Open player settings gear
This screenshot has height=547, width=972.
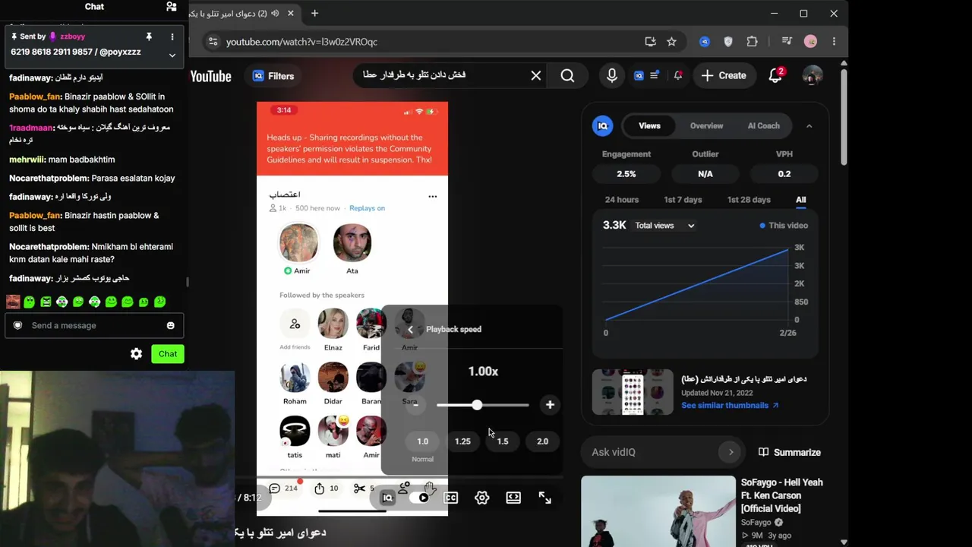[481, 498]
